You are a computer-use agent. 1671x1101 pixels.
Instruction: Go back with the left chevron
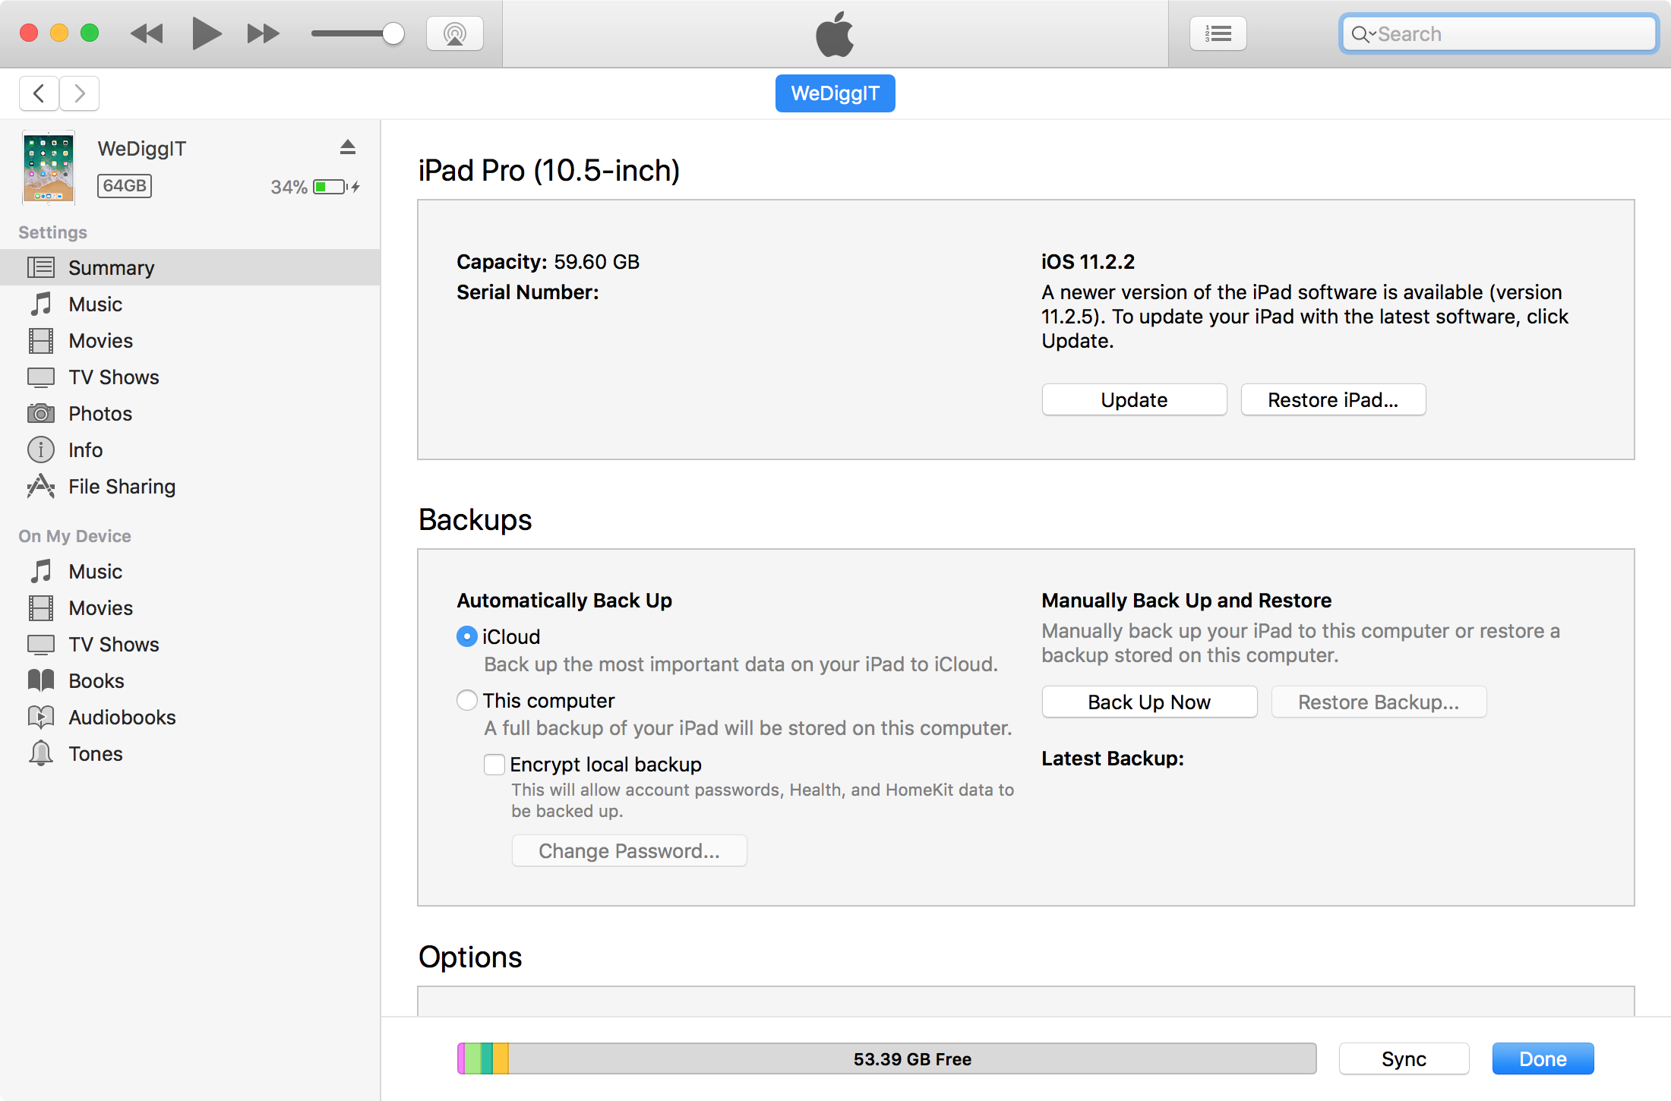point(39,93)
